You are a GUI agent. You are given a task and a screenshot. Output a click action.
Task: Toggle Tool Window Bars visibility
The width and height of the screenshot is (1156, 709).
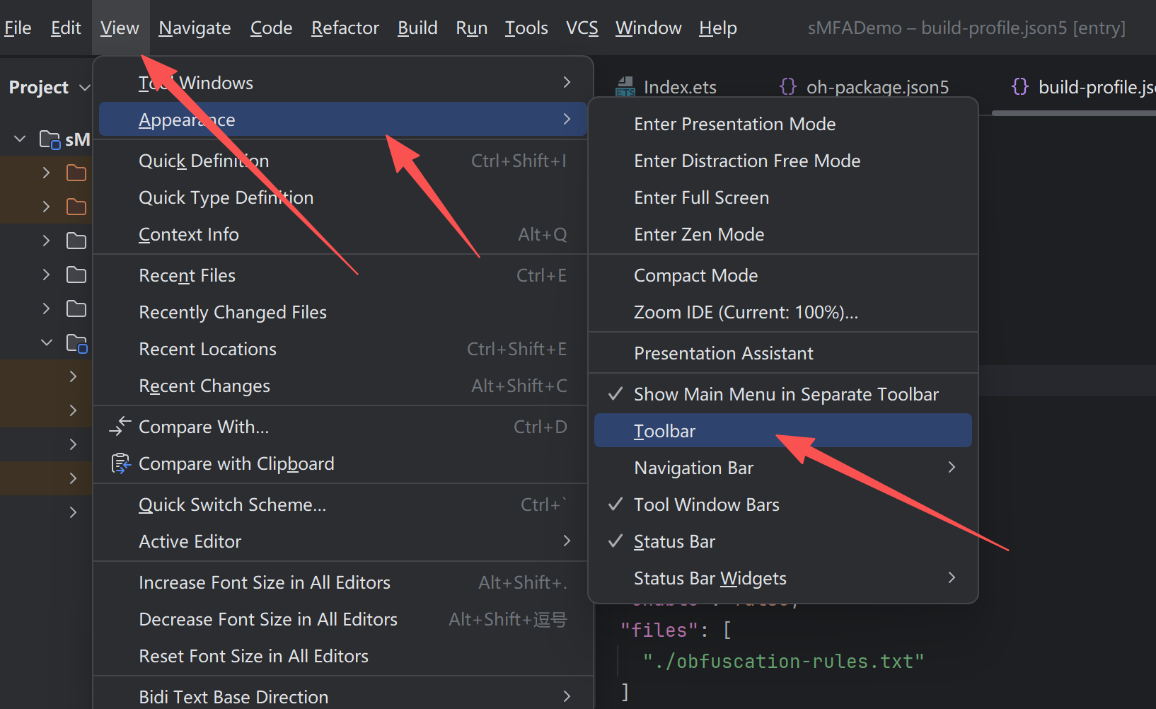[x=783, y=505]
